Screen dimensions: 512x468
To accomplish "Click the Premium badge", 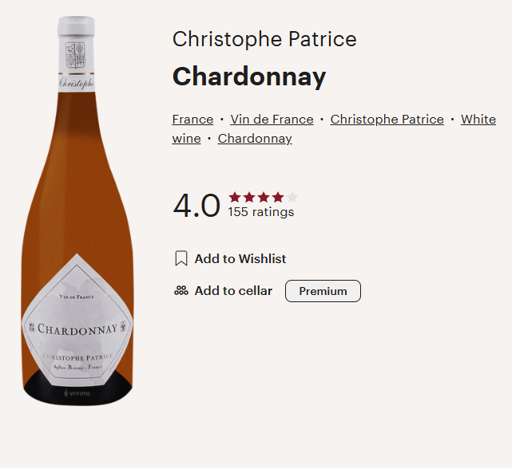I will 323,291.
